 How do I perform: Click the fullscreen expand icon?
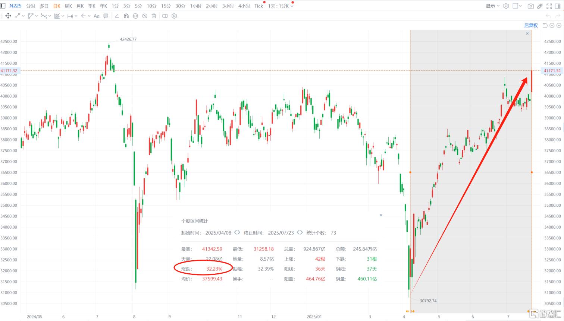(x=549, y=6)
